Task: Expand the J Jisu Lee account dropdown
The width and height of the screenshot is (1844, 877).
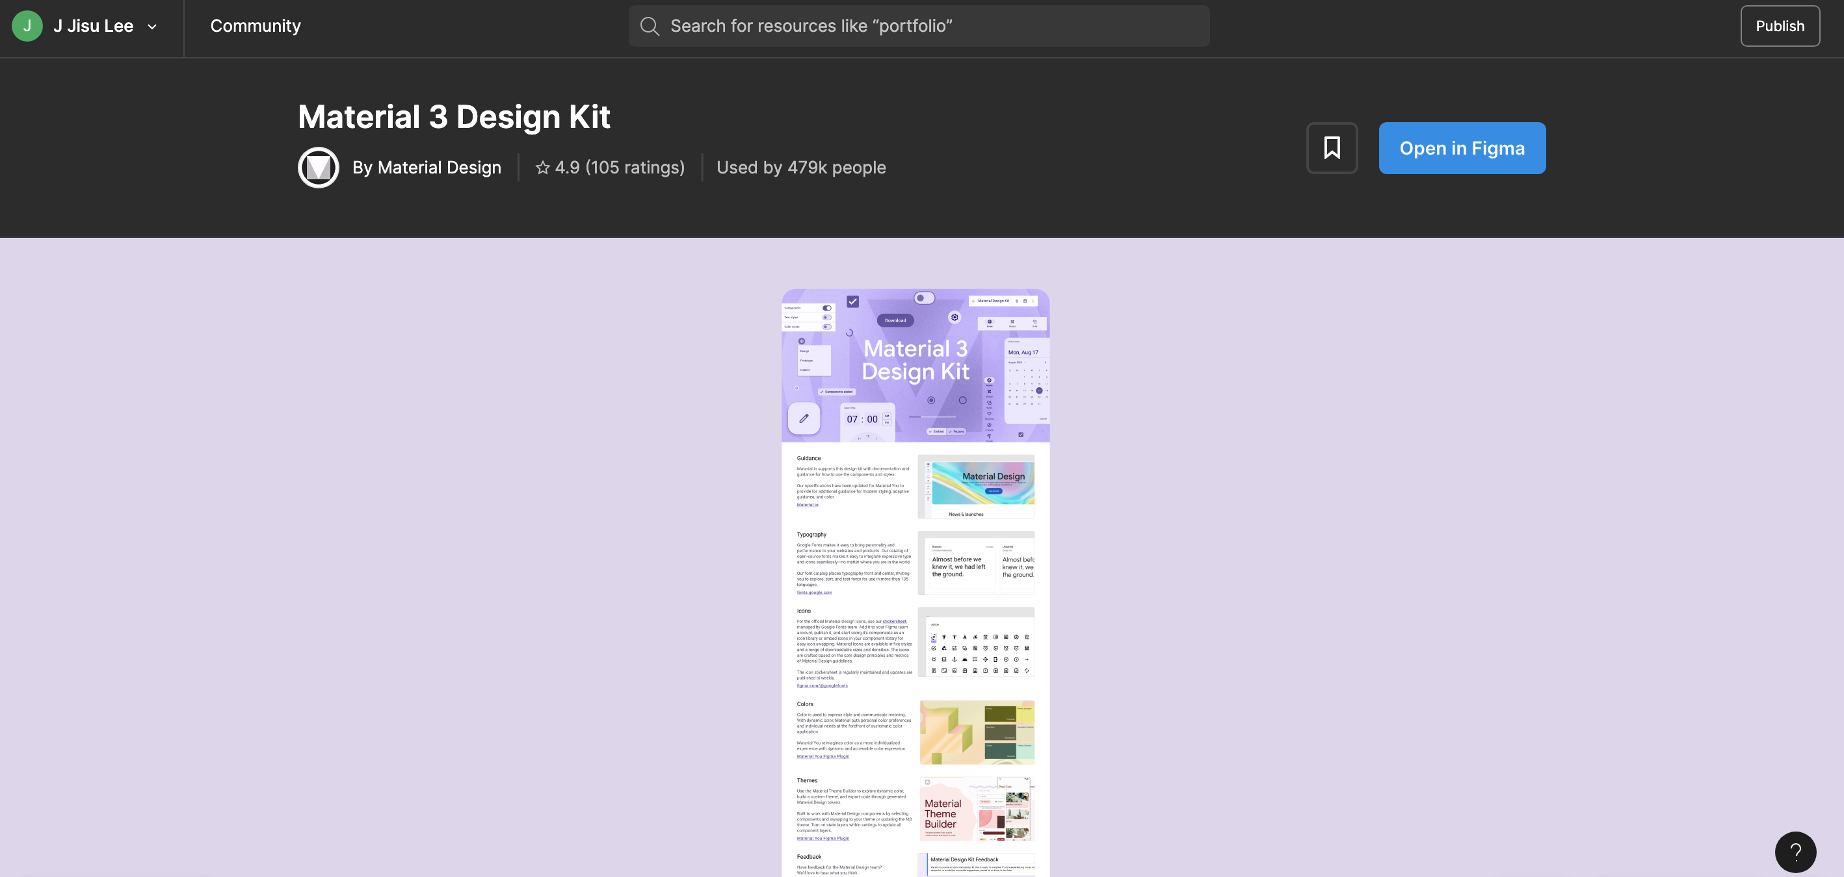Action: (x=151, y=27)
